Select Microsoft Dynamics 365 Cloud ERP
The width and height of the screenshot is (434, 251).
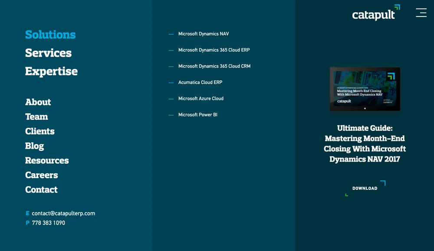[214, 50]
